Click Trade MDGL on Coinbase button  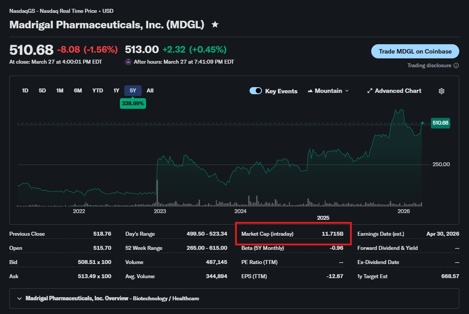(415, 51)
